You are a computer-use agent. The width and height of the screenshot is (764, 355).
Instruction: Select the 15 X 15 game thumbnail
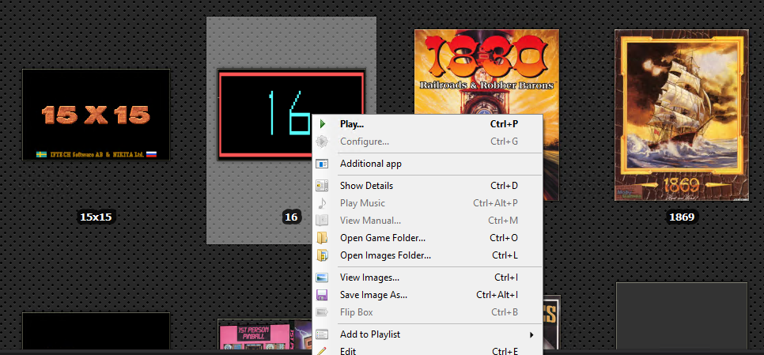coord(96,115)
